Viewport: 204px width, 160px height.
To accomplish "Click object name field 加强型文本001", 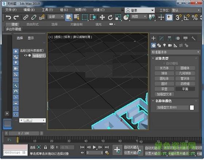I will coord(172,108).
